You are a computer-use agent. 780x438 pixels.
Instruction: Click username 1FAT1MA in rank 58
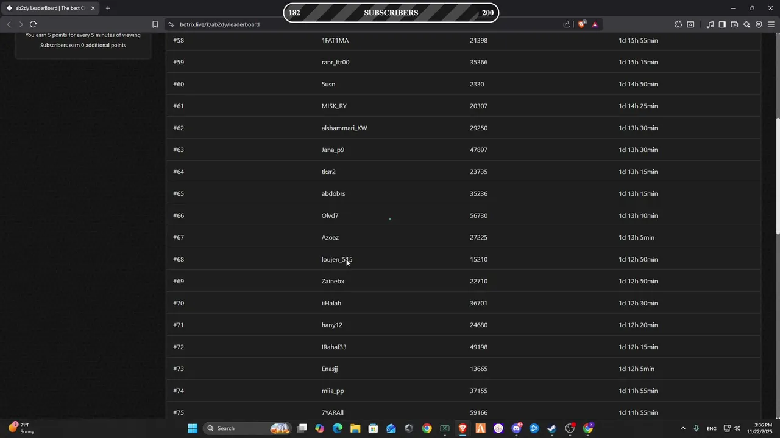click(335, 40)
